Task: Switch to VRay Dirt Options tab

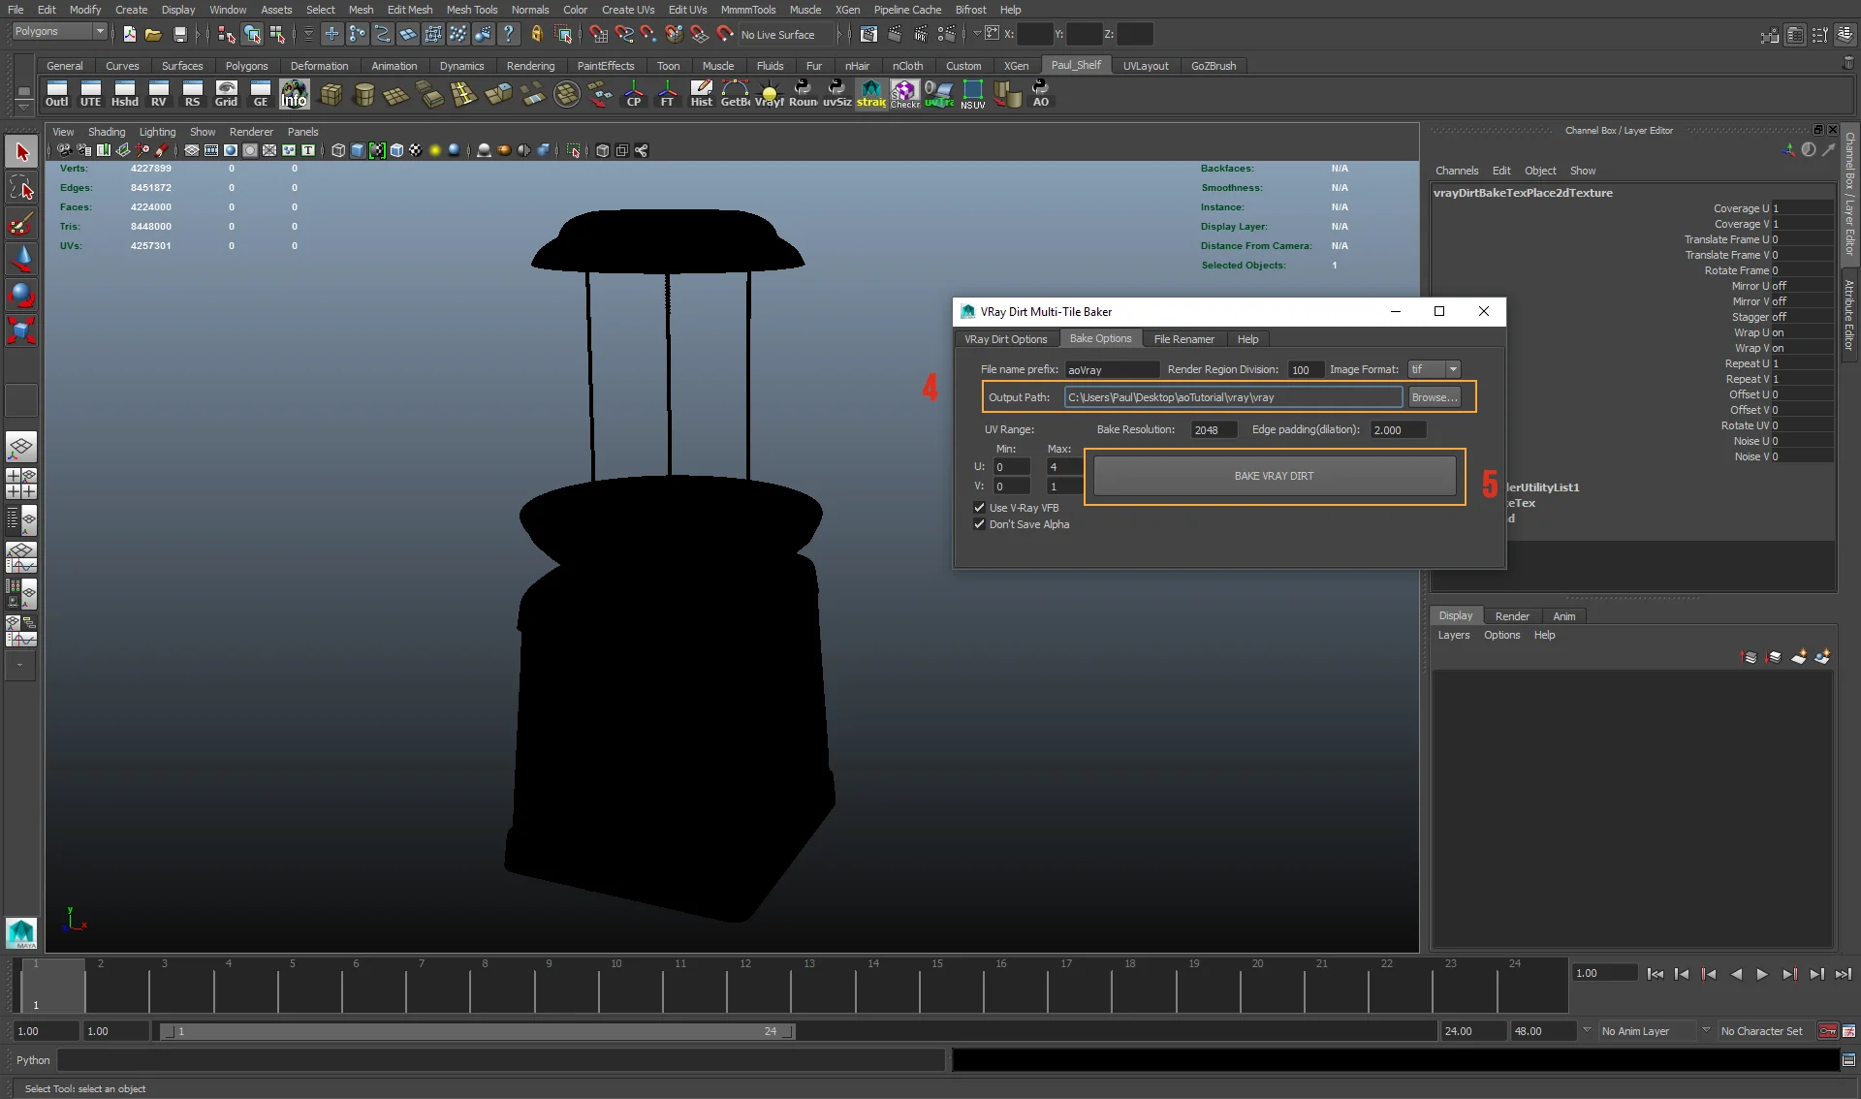Action: [x=1005, y=339]
